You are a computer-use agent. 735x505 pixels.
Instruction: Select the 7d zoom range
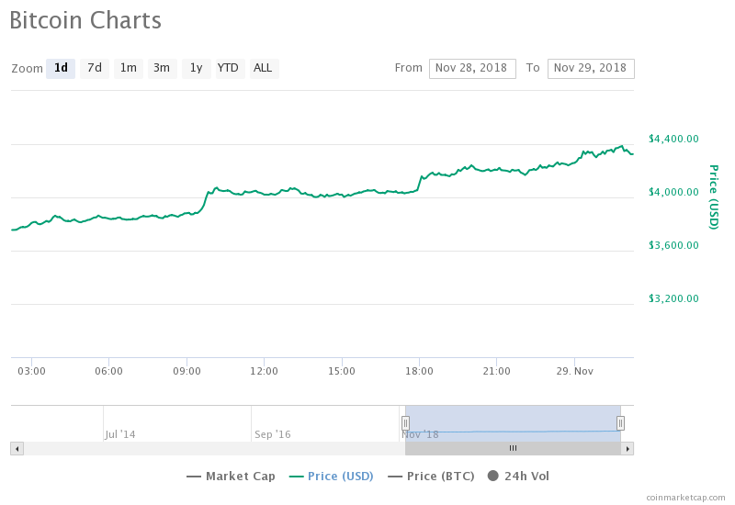click(x=95, y=68)
